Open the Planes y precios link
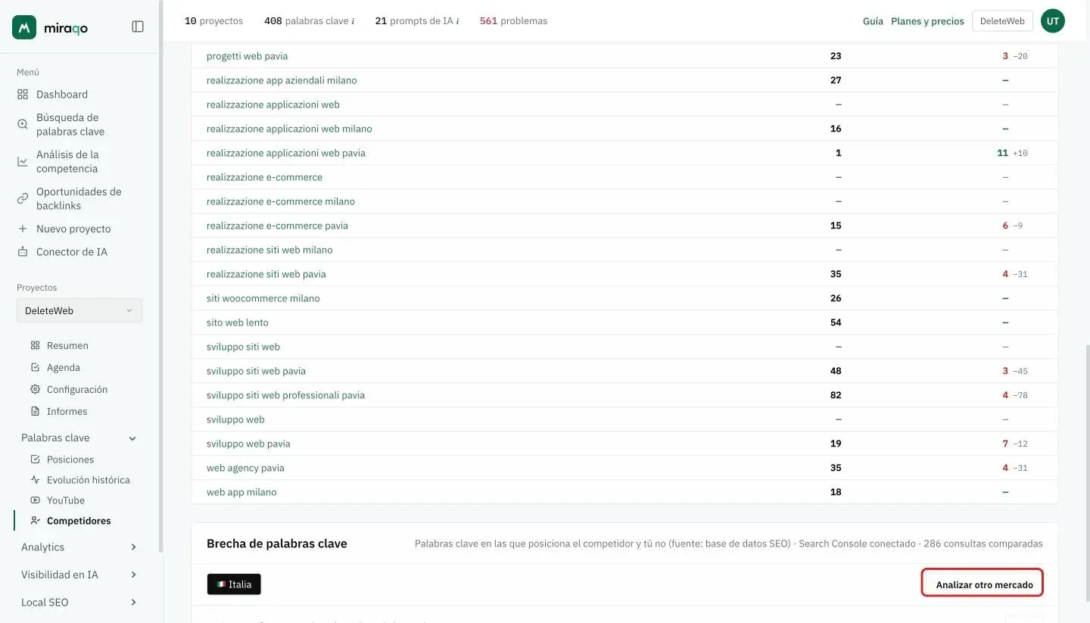 coord(927,21)
